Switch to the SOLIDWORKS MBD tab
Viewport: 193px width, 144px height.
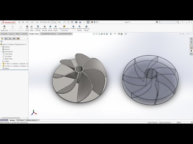[x=65, y=34]
